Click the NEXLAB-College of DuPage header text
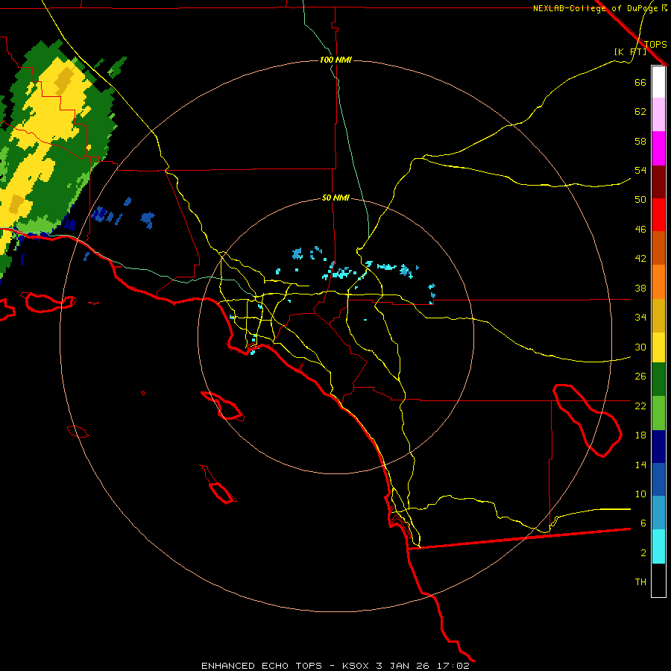 [595, 8]
